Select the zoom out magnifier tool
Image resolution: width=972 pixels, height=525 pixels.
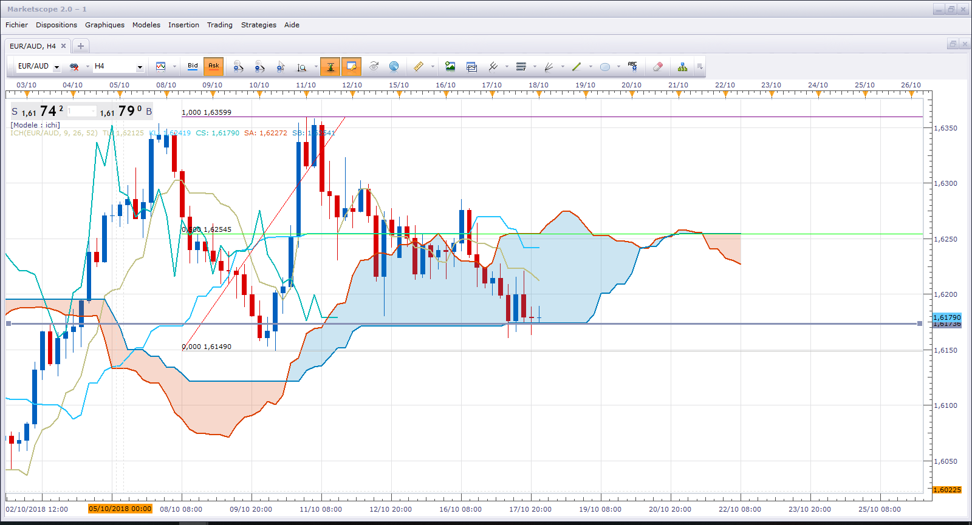pos(259,66)
